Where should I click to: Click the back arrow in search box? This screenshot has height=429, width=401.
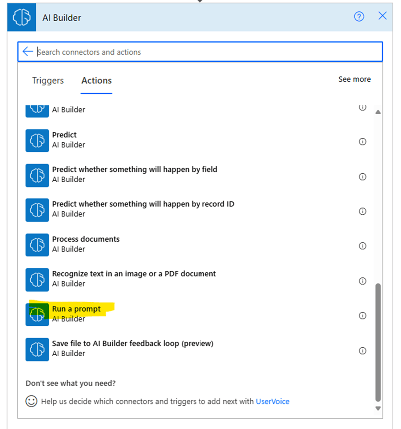tap(28, 51)
